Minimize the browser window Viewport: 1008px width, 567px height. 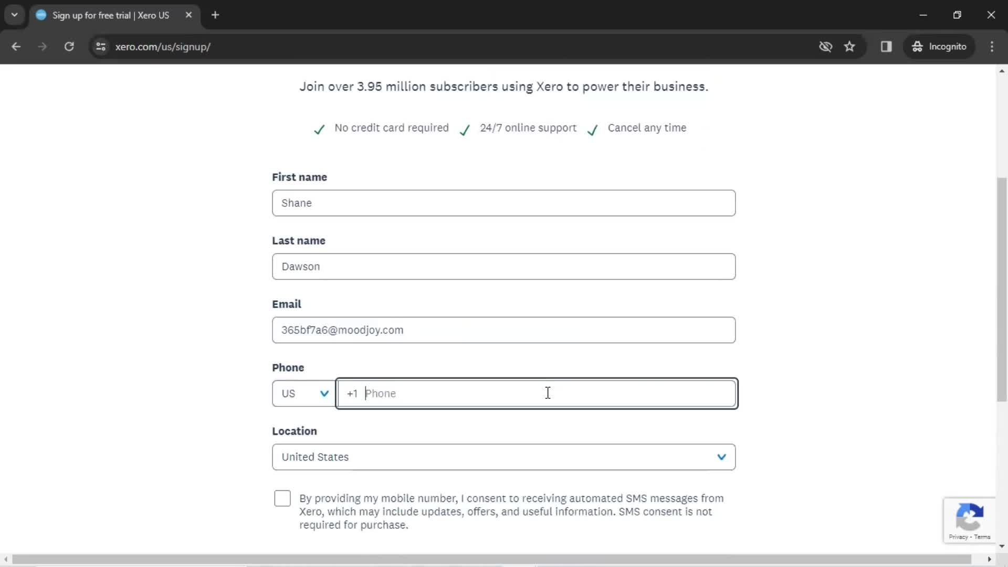tap(923, 15)
